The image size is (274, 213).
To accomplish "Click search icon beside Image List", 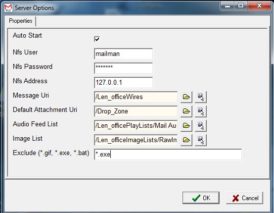I will click(201, 140).
